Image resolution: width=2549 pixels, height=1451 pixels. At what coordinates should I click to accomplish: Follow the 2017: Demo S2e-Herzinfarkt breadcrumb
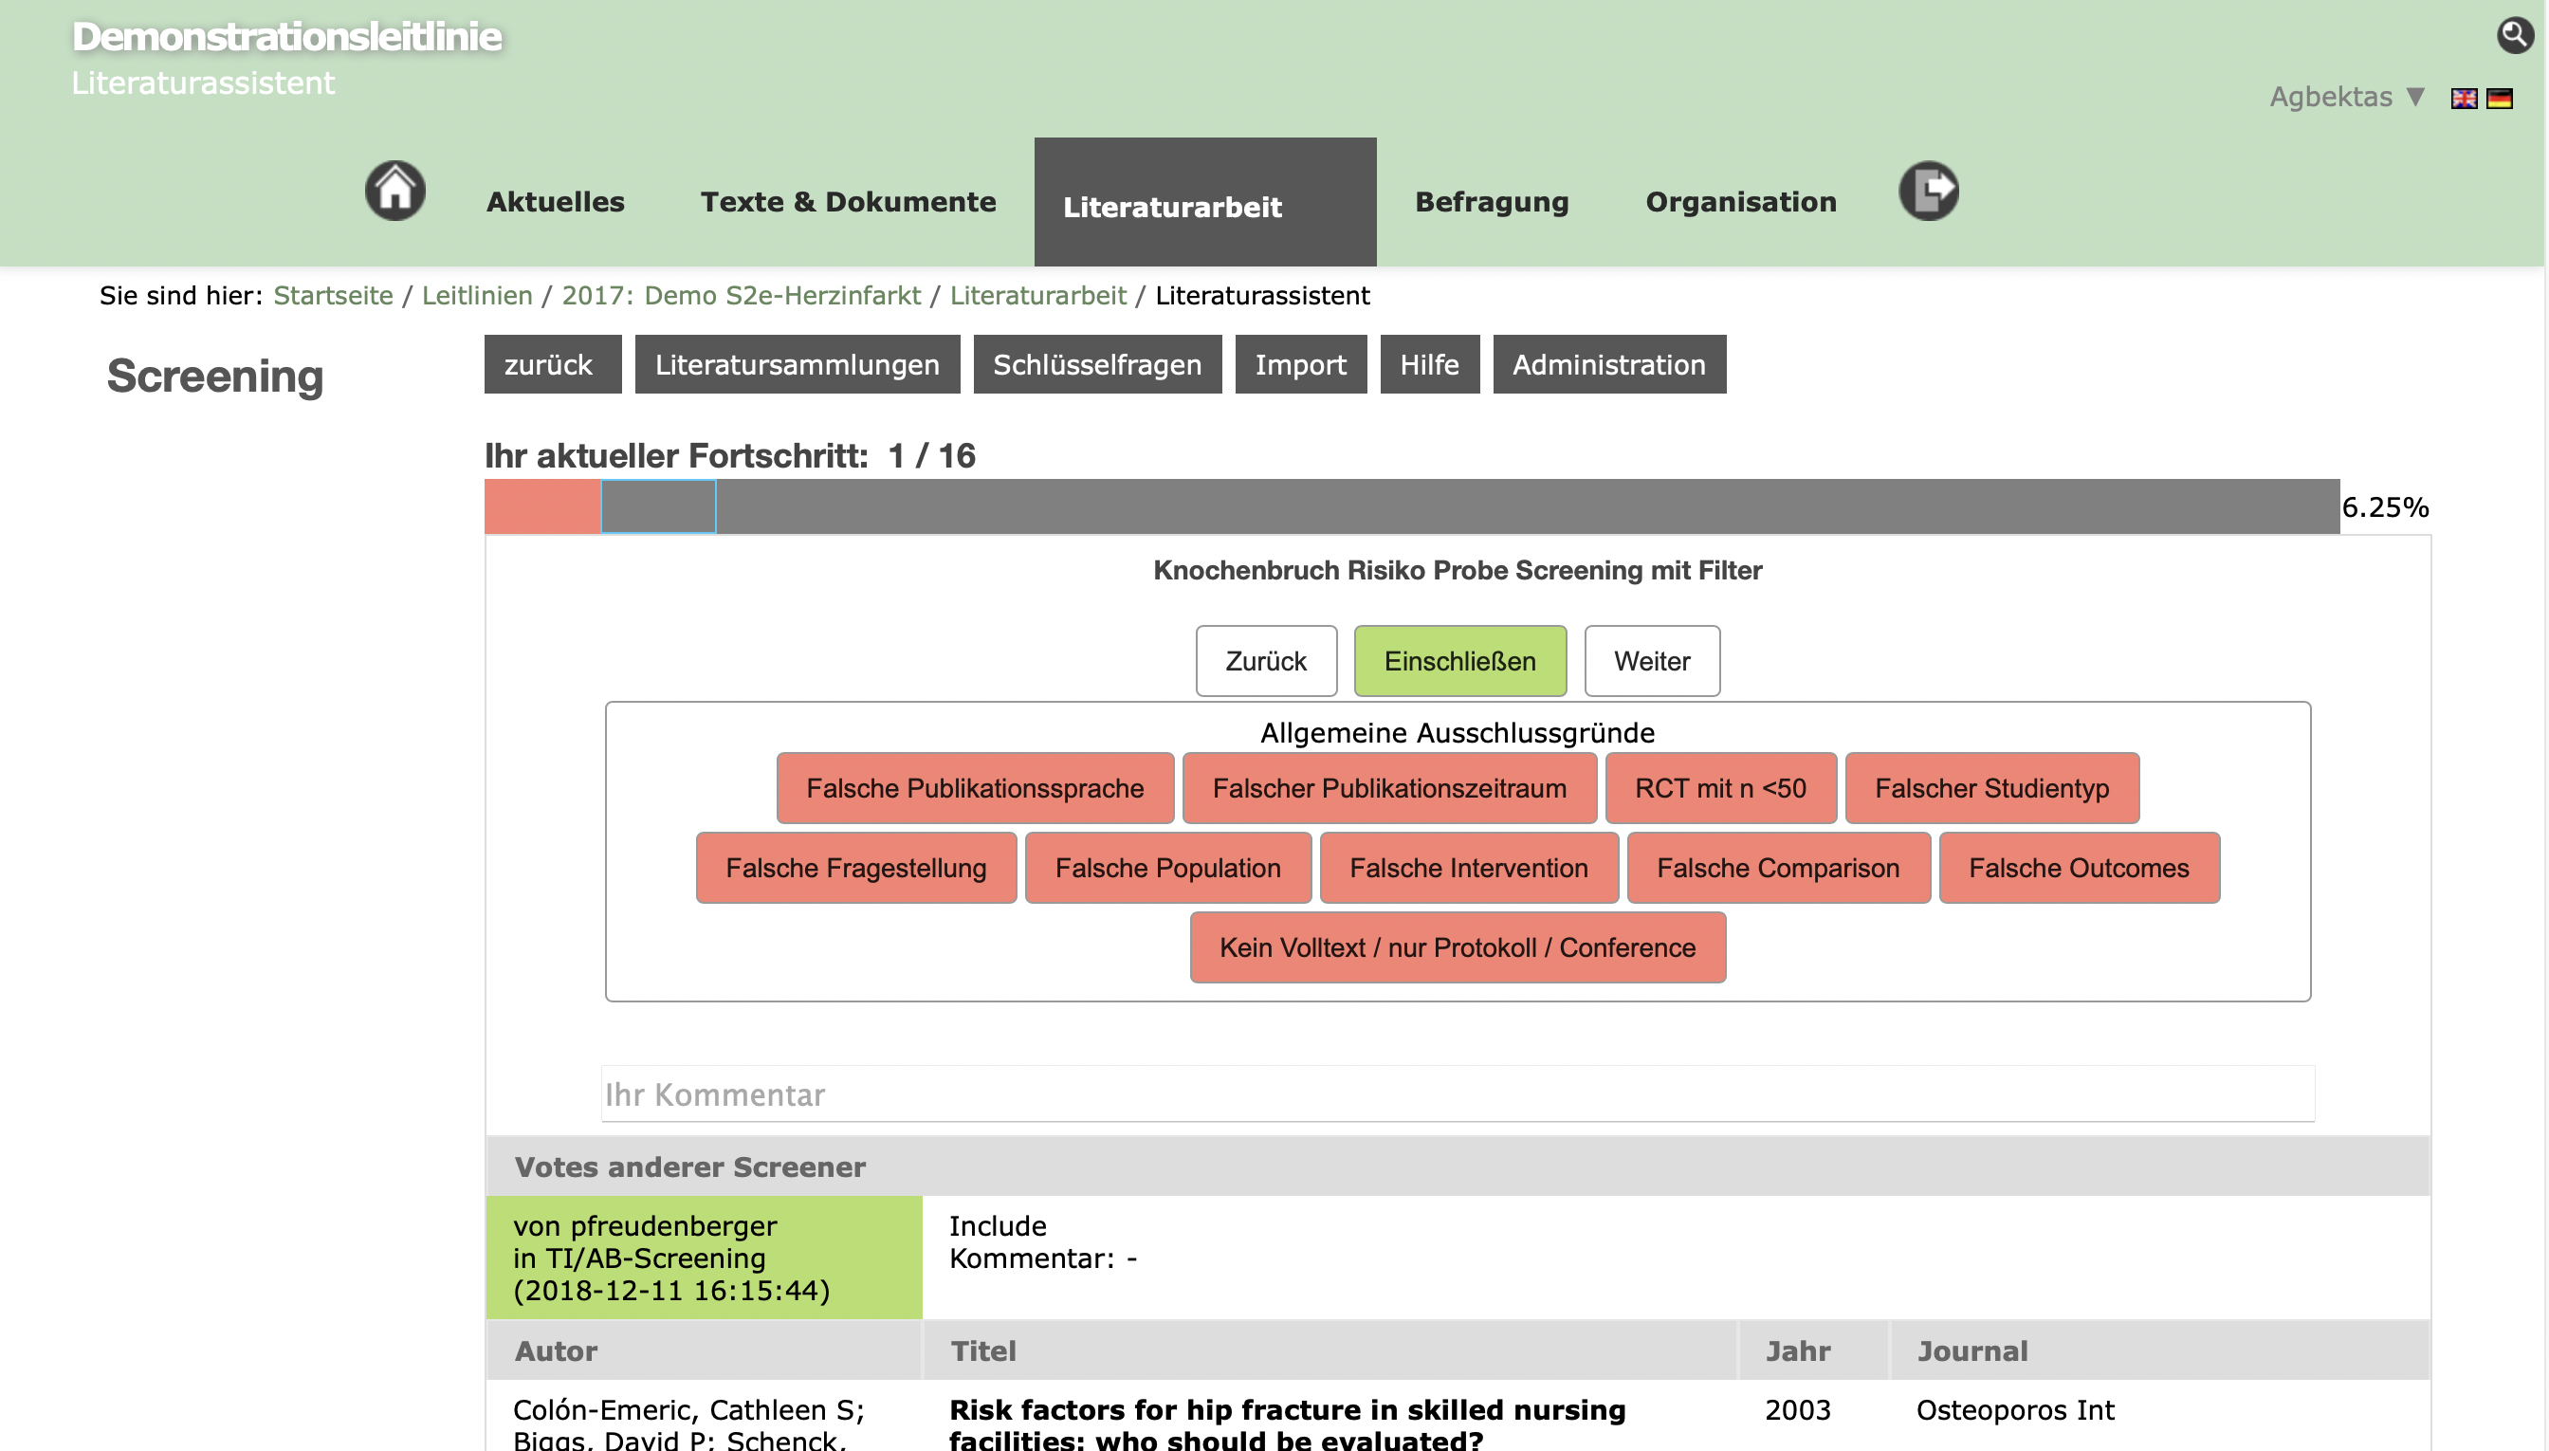pyautogui.click(x=741, y=296)
